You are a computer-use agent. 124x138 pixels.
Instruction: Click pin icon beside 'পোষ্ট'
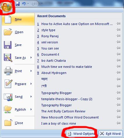click(118, 86)
